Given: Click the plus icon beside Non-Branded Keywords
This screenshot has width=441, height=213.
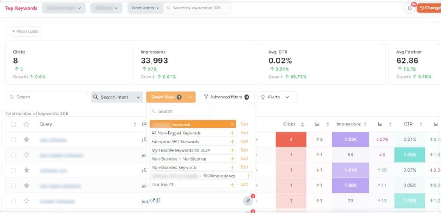Looking at the screenshot, I should (232, 167).
